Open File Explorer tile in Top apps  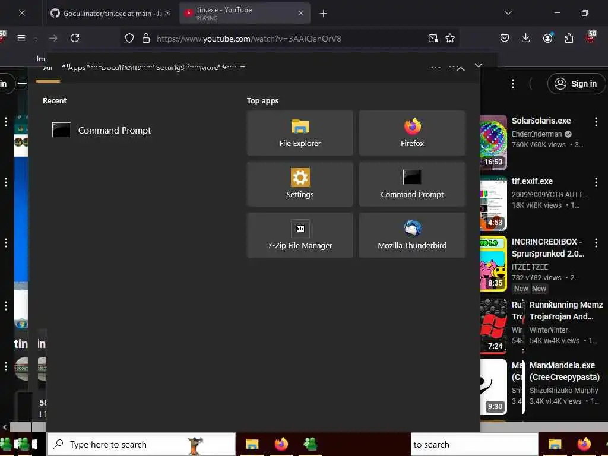(x=300, y=133)
